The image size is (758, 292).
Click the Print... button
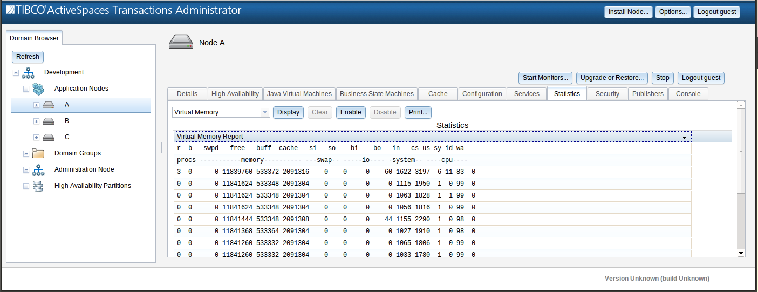(418, 112)
